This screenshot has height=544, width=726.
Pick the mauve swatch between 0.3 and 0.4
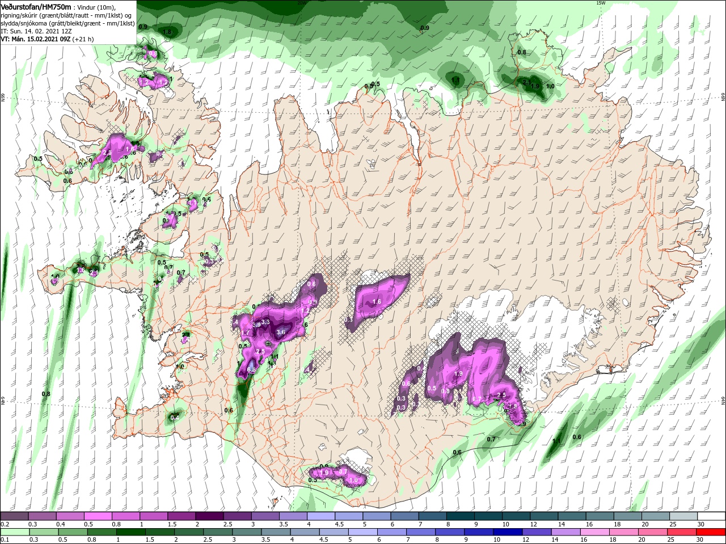tap(42, 516)
